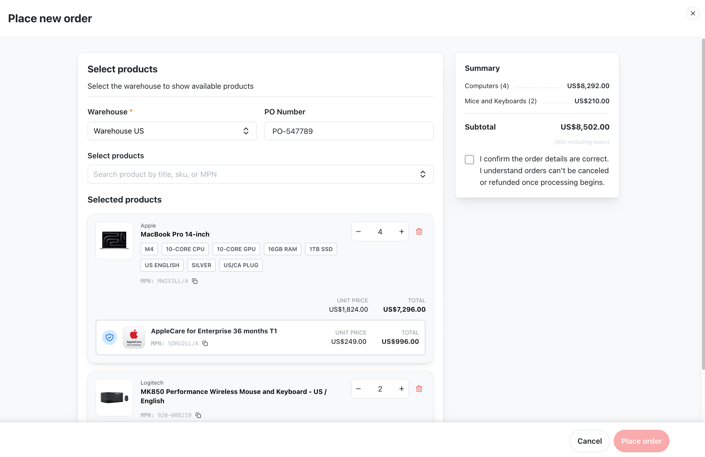Click the AppleCare shield protection icon

pyautogui.click(x=110, y=337)
